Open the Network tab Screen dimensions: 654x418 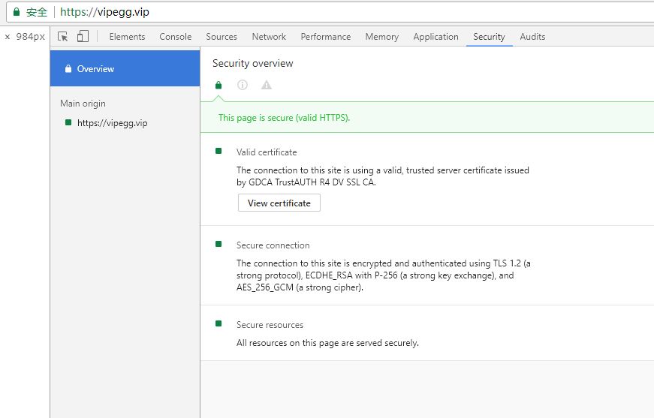point(269,37)
